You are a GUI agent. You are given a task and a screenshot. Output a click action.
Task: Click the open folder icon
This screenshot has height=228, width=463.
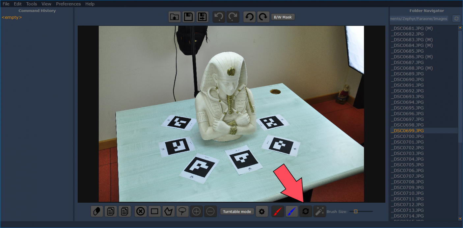(x=175, y=17)
